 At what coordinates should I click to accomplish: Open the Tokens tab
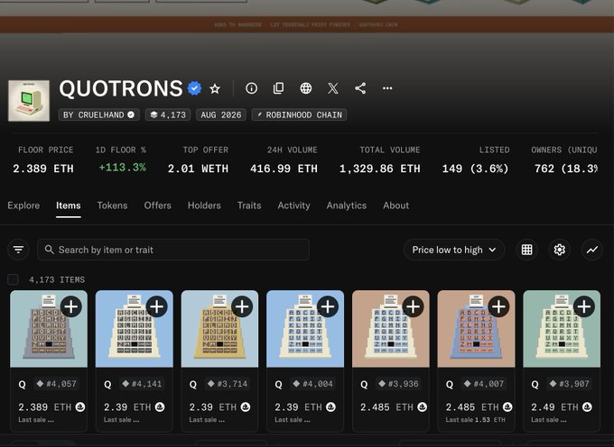(112, 205)
